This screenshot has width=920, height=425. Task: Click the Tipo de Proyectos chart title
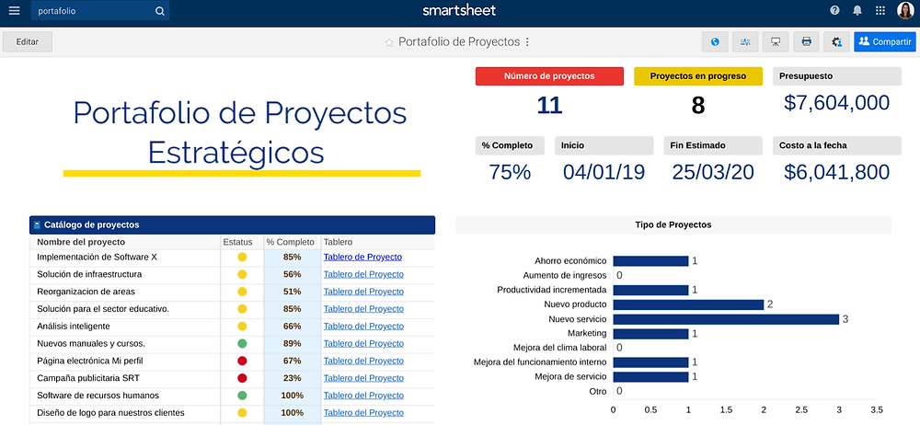coord(673,224)
